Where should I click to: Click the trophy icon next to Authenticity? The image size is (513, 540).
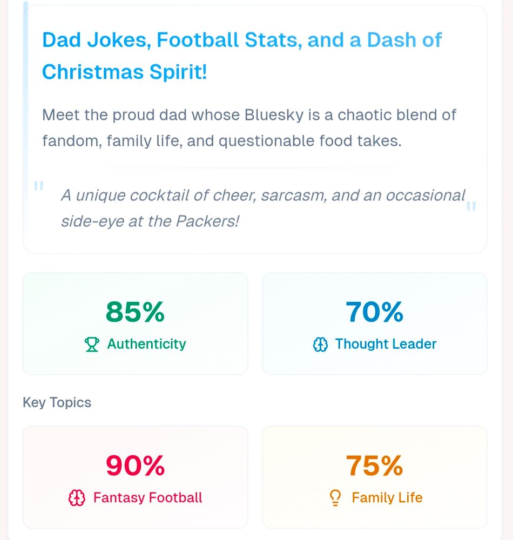pyautogui.click(x=92, y=345)
